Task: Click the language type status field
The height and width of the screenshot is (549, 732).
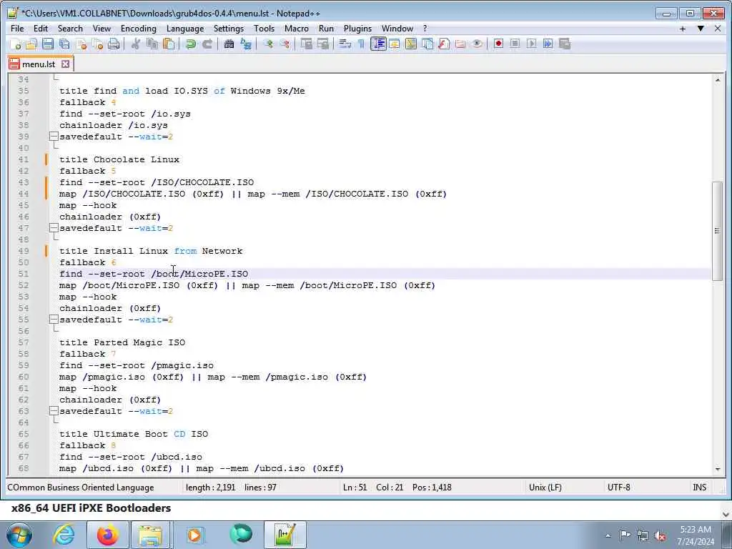Action: click(x=80, y=488)
